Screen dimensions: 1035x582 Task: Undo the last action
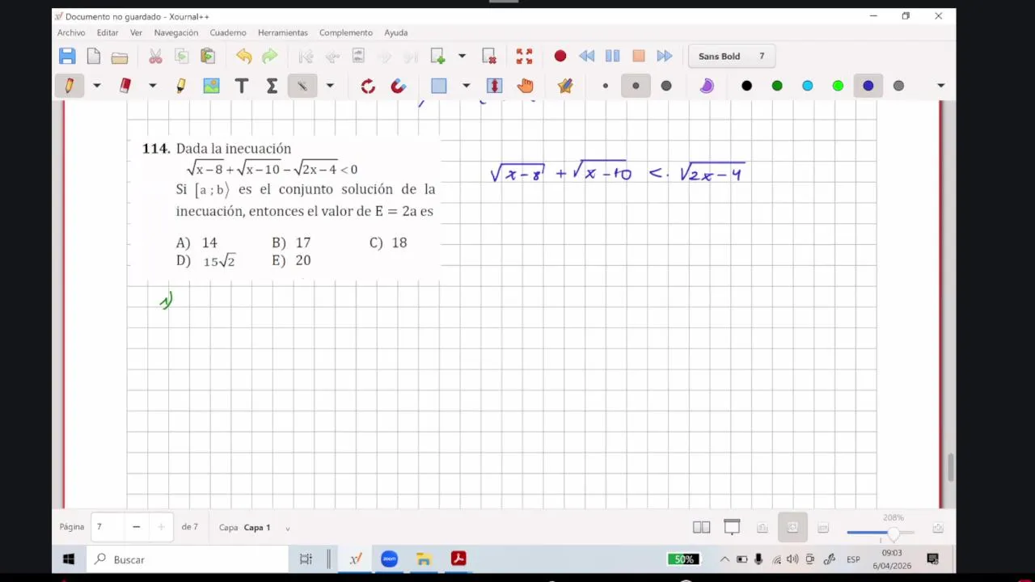(244, 56)
